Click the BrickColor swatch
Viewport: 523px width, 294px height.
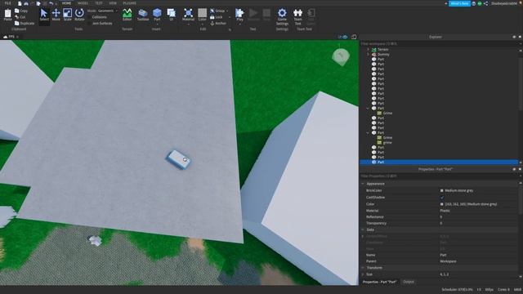point(441,190)
